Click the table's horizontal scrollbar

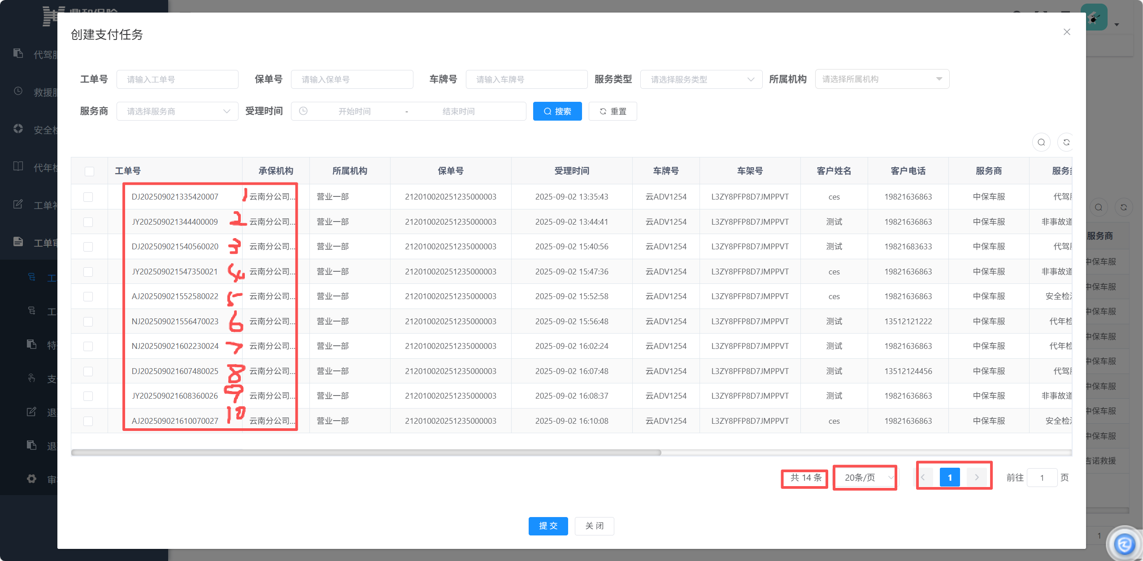366,452
